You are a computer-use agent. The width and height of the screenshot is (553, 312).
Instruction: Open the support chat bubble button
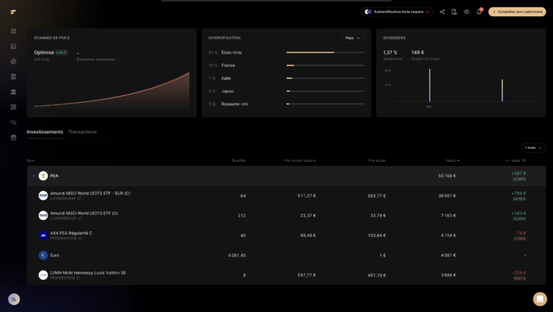tap(539, 299)
